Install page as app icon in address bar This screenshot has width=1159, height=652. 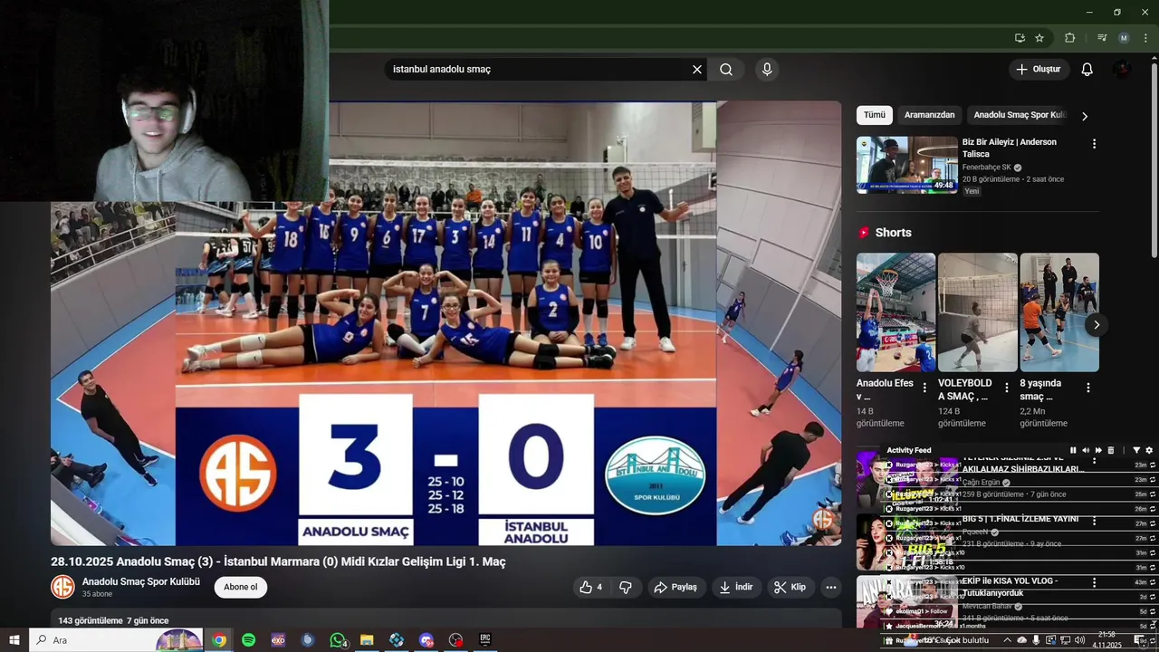click(x=1020, y=38)
